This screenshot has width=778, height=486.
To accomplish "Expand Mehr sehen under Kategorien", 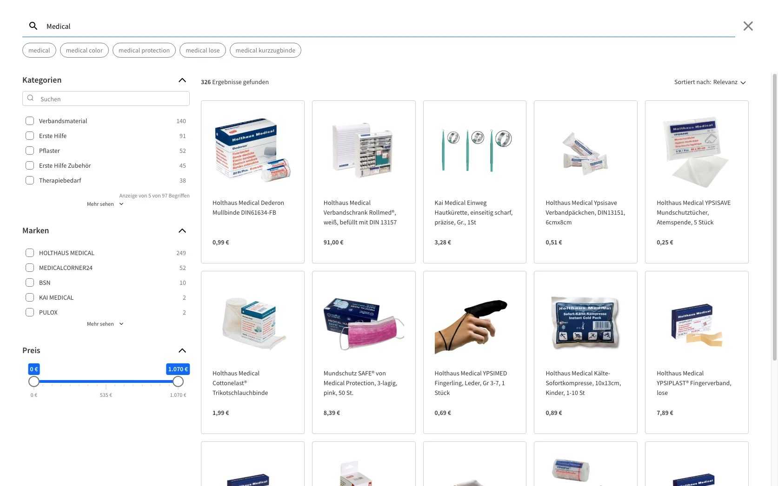I will [106, 204].
